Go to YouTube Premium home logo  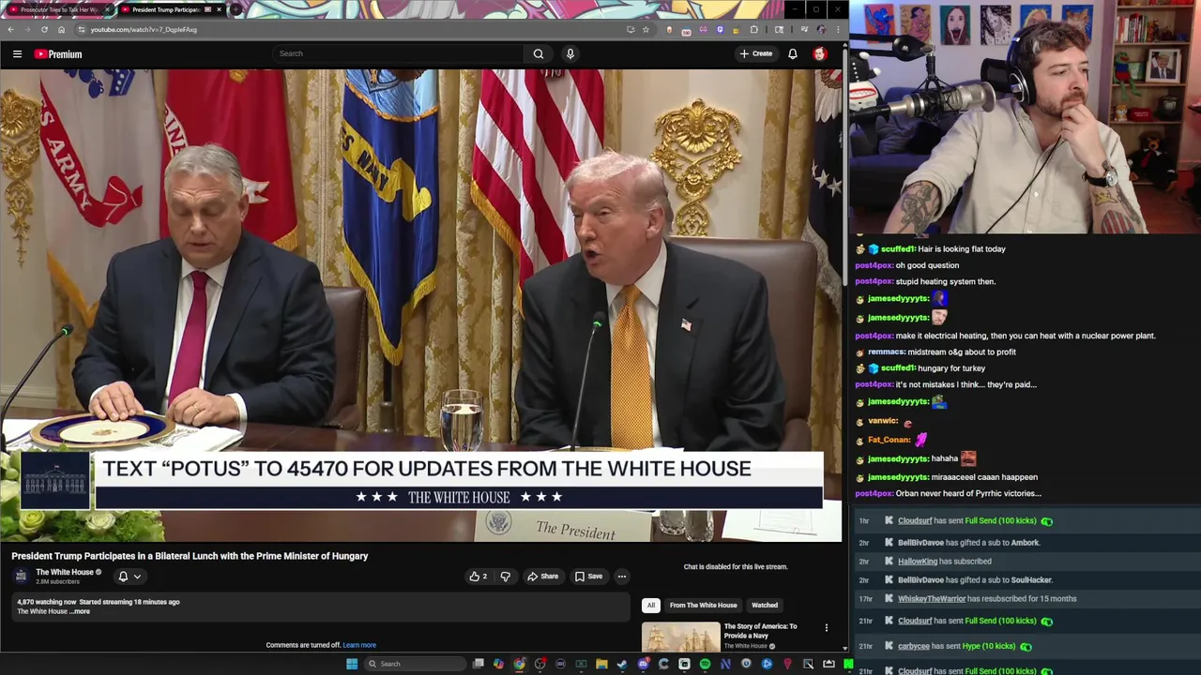coord(58,54)
